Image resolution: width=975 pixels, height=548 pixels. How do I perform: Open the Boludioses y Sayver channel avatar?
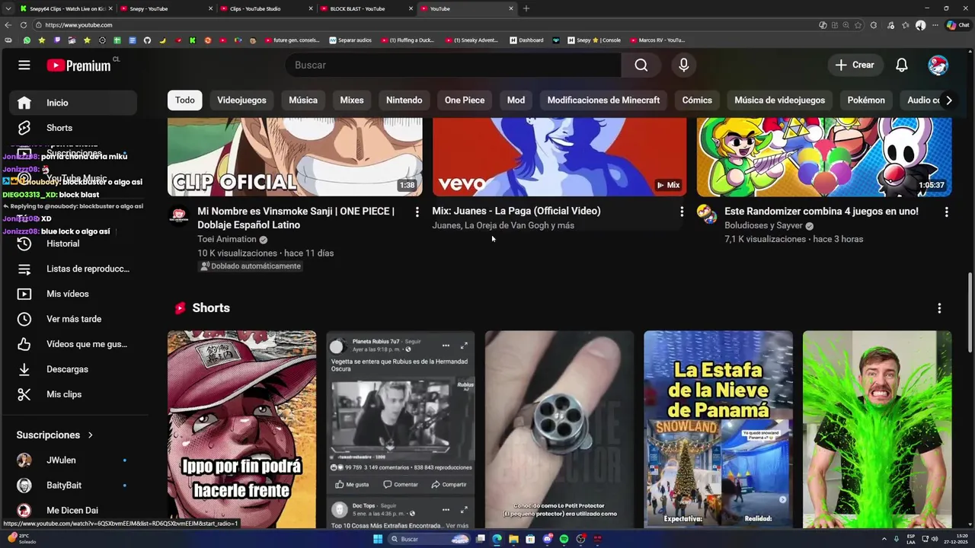707,215
